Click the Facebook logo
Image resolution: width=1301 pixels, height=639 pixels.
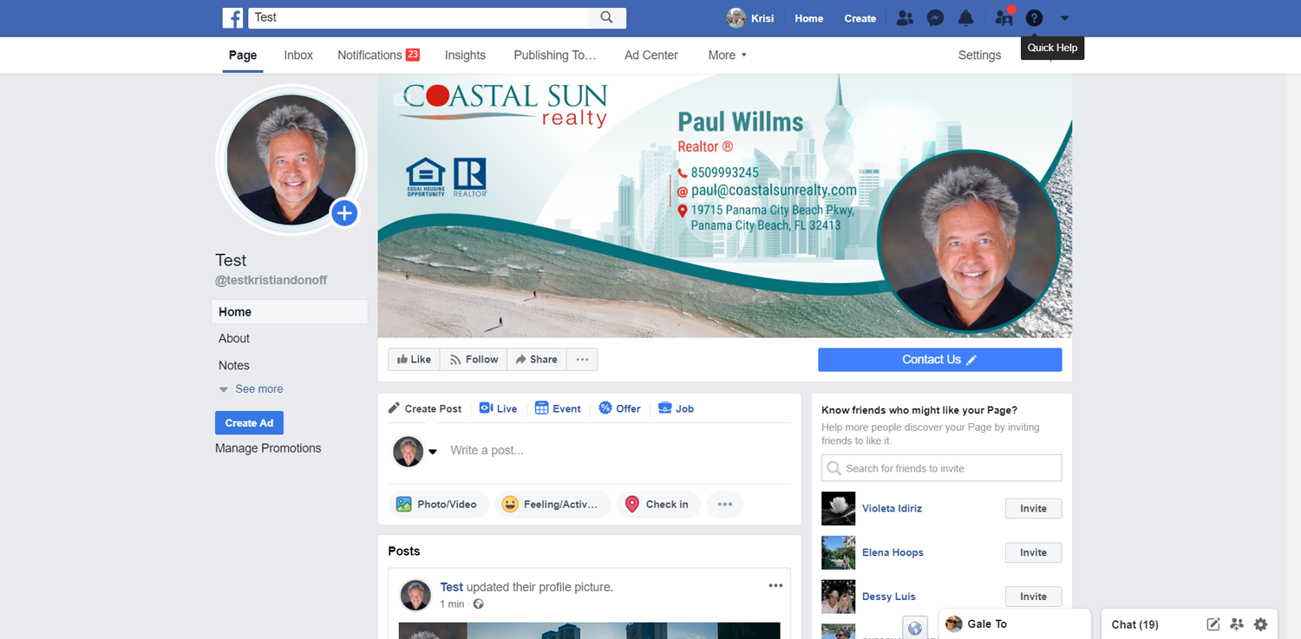coord(232,17)
